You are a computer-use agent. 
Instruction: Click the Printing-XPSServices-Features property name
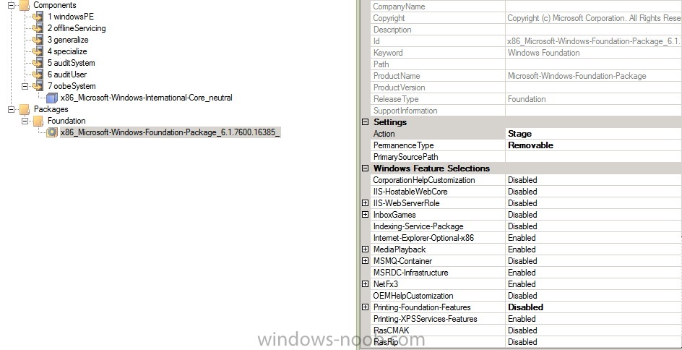click(425, 319)
